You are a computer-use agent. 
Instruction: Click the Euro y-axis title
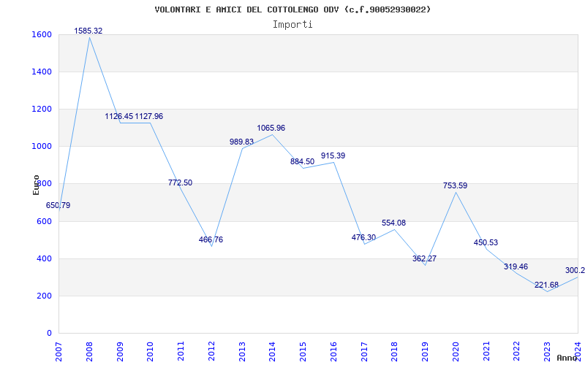[36, 185]
